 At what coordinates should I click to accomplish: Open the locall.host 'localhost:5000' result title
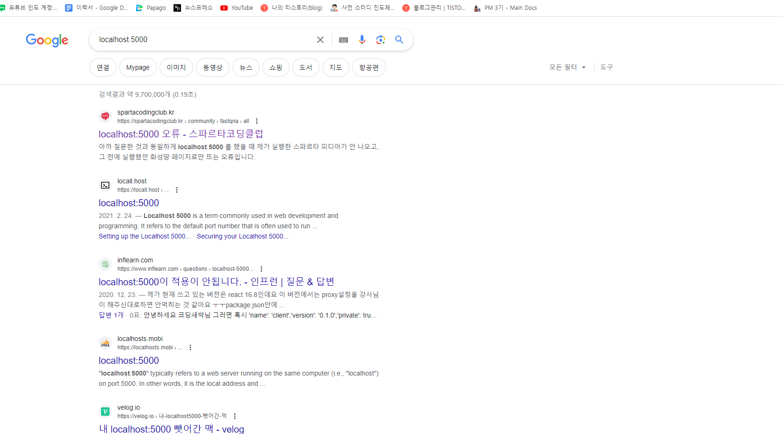pyautogui.click(x=129, y=203)
